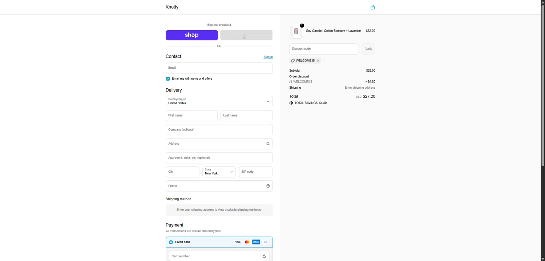Viewport: 545px width, 261px height.
Task: Apply the discount code
Action: coord(368,49)
